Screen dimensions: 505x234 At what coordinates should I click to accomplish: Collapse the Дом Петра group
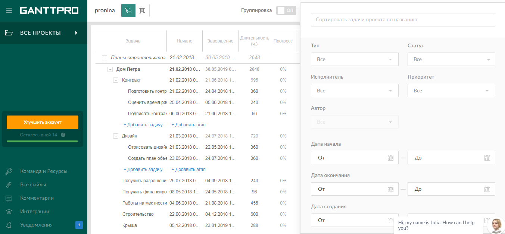coord(110,69)
